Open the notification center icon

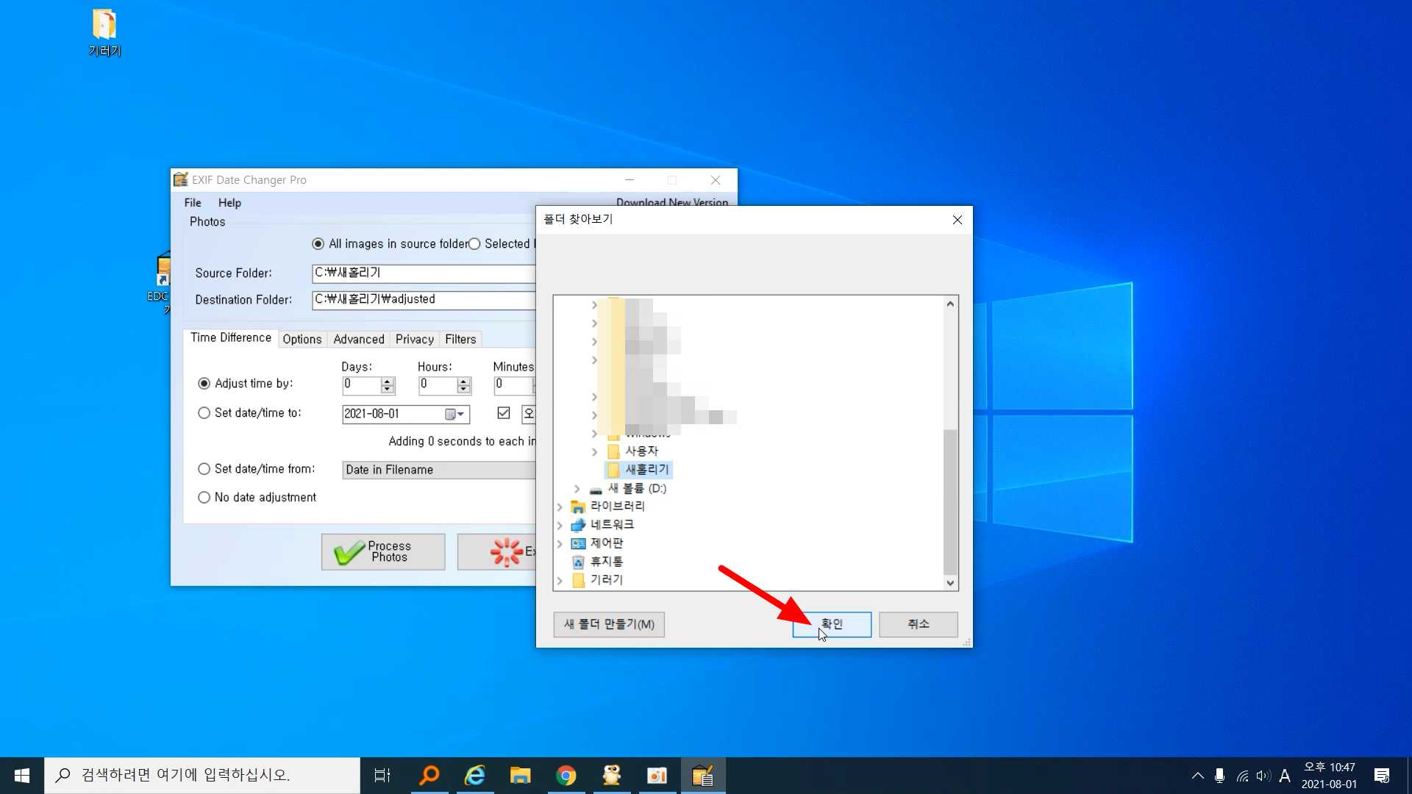1382,776
